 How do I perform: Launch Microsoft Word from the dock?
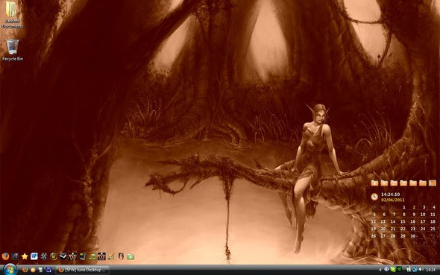coord(34,256)
